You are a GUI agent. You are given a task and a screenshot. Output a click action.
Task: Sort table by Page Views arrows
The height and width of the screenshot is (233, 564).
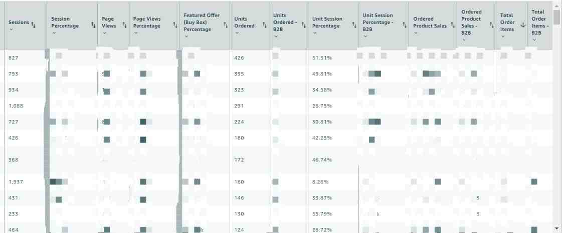124,25
